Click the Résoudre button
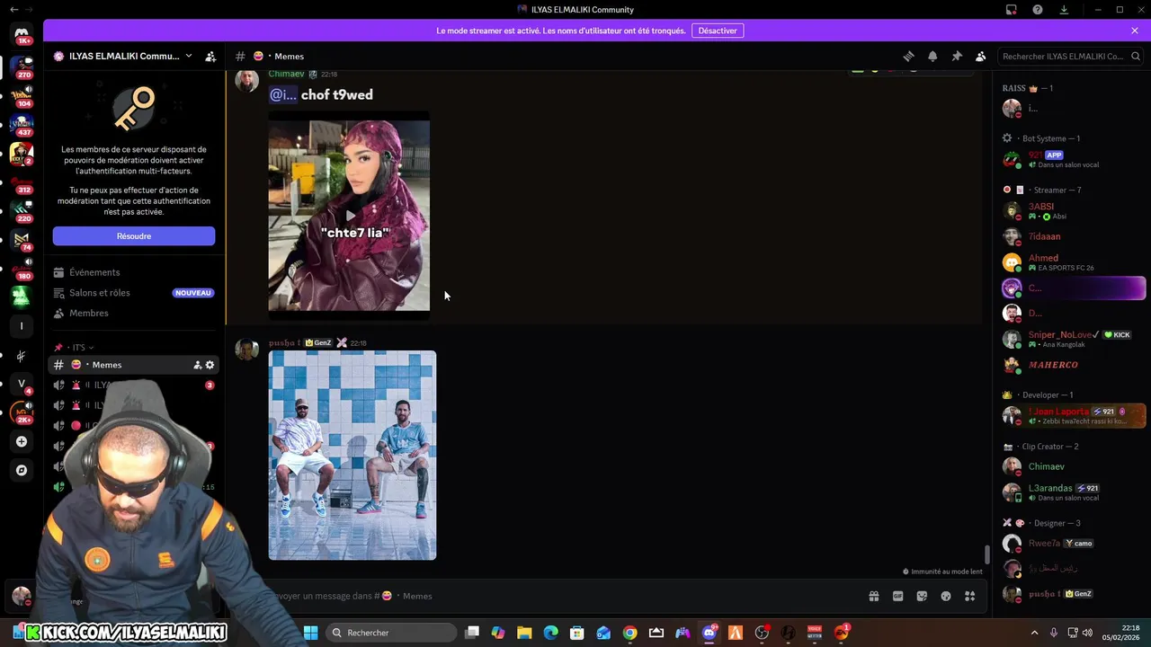The image size is (1151, 647). tap(134, 236)
